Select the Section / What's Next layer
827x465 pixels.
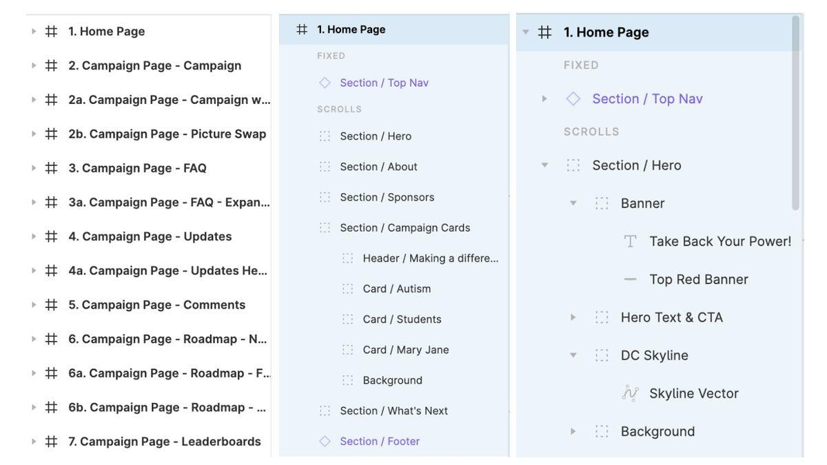pos(394,411)
